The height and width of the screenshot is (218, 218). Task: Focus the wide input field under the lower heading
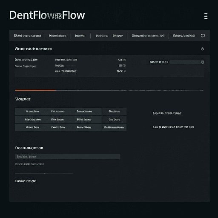coord(68,156)
